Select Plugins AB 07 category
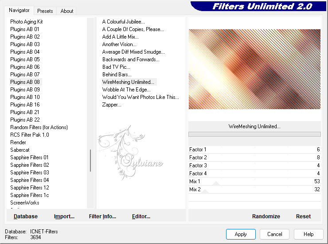The image size is (328, 244). pos(25,75)
